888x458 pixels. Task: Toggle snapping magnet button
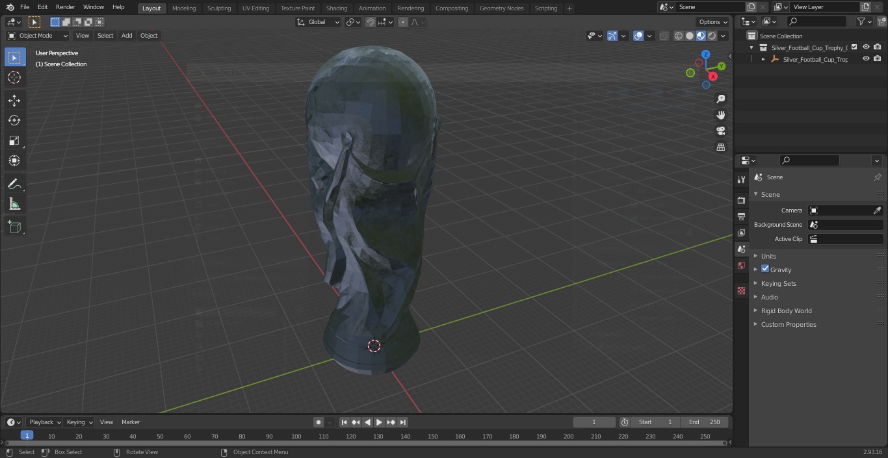(371, 22)
